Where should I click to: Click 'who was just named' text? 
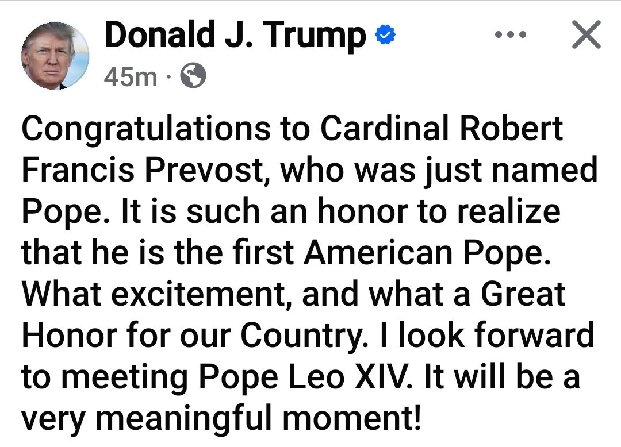click(438, 171)
